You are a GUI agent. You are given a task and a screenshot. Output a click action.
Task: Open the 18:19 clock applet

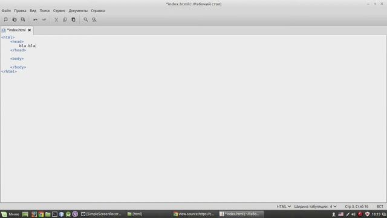[376, 214]
